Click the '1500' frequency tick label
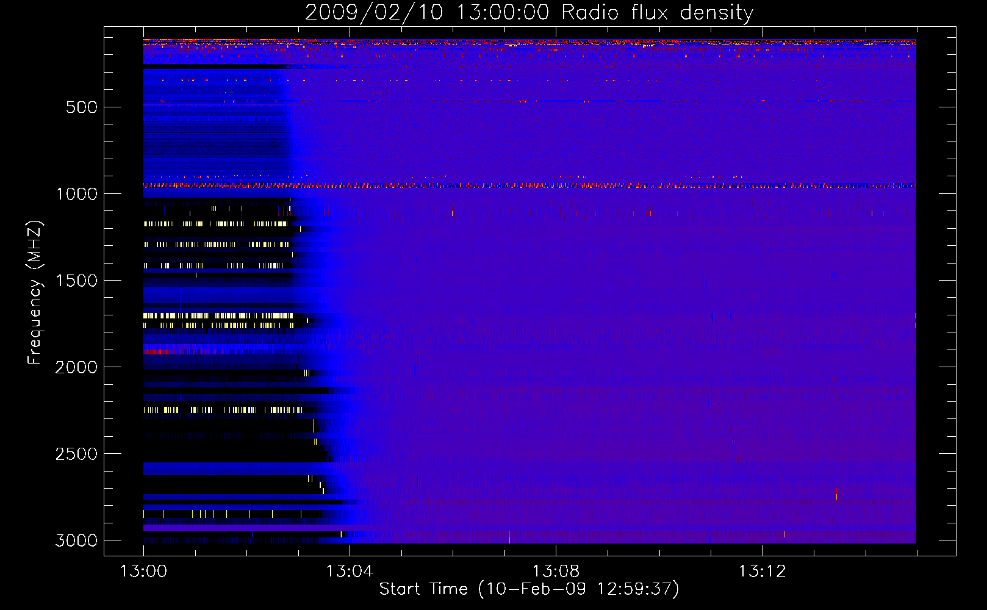Image resolution: width=987 pixels, height=610 pixels. click(x=76, y=281)
